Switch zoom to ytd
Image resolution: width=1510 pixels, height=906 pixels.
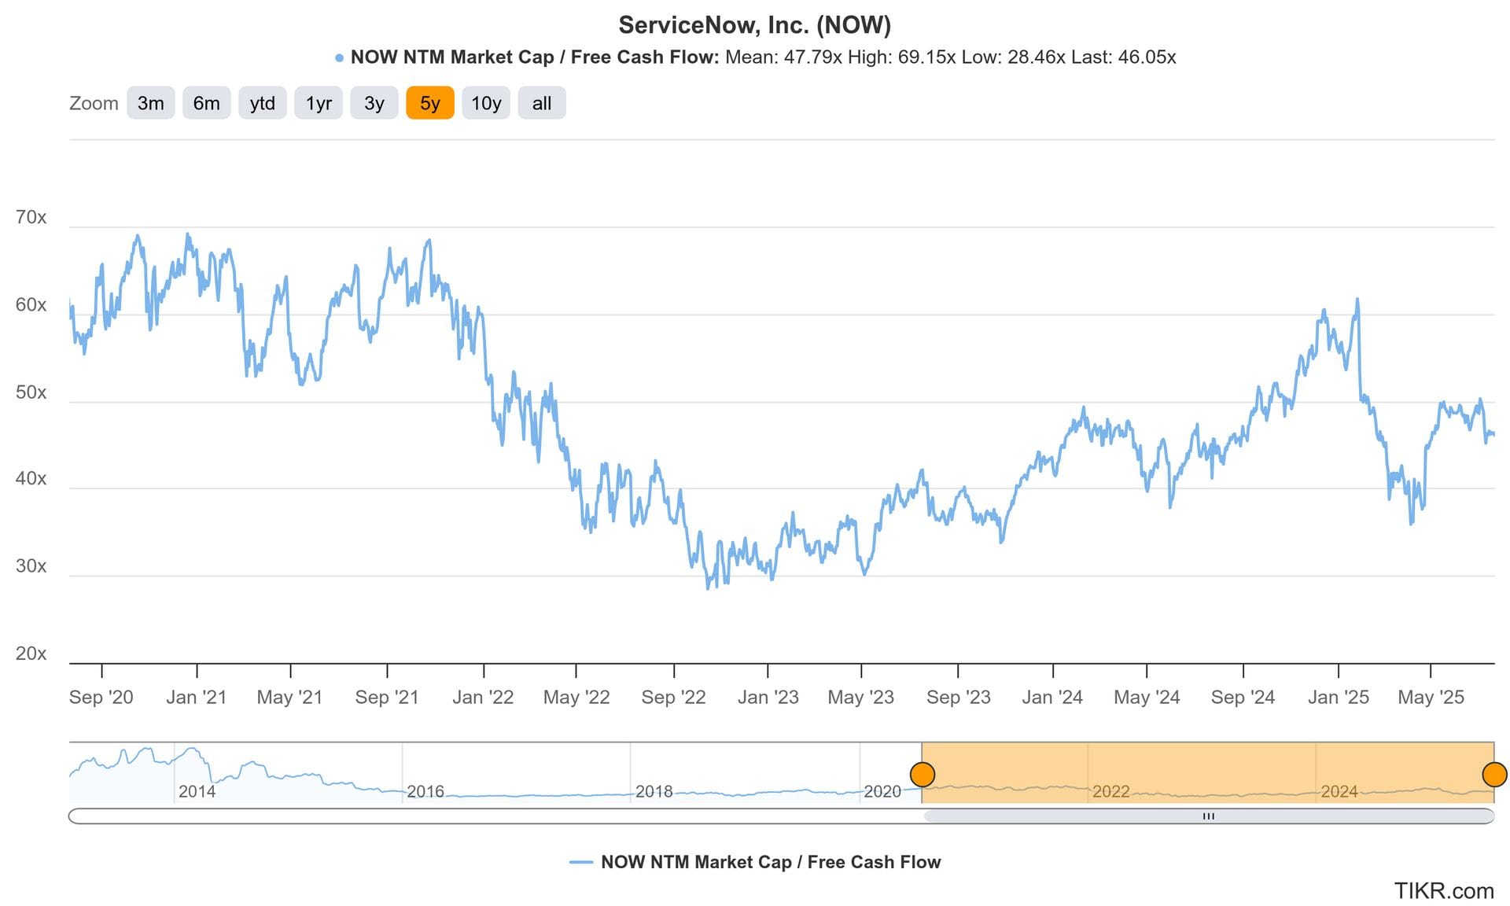coord(262,103)
